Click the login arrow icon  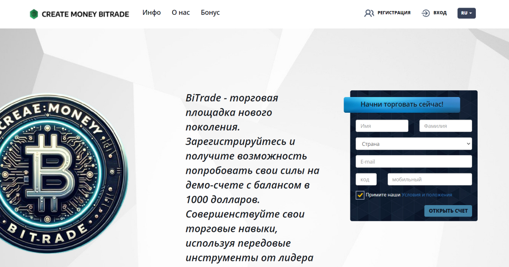tap(425, 13)
